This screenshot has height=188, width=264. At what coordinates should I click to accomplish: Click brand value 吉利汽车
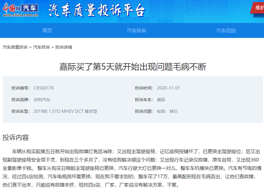tap(42, 100)
